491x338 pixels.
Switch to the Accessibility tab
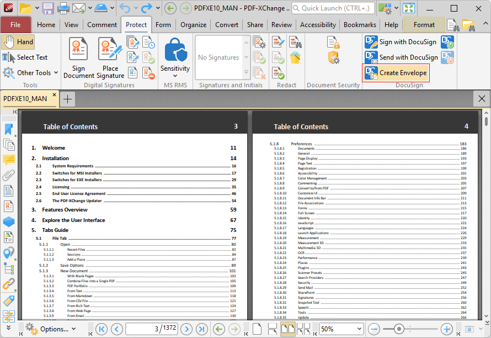(318, 25)
